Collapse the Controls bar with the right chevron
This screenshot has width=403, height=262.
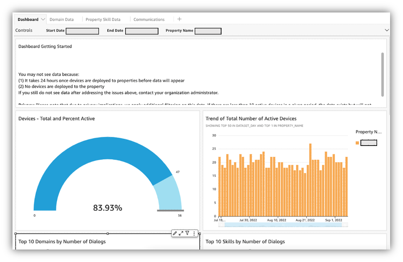pyautogui.click(x=387, y=30)
